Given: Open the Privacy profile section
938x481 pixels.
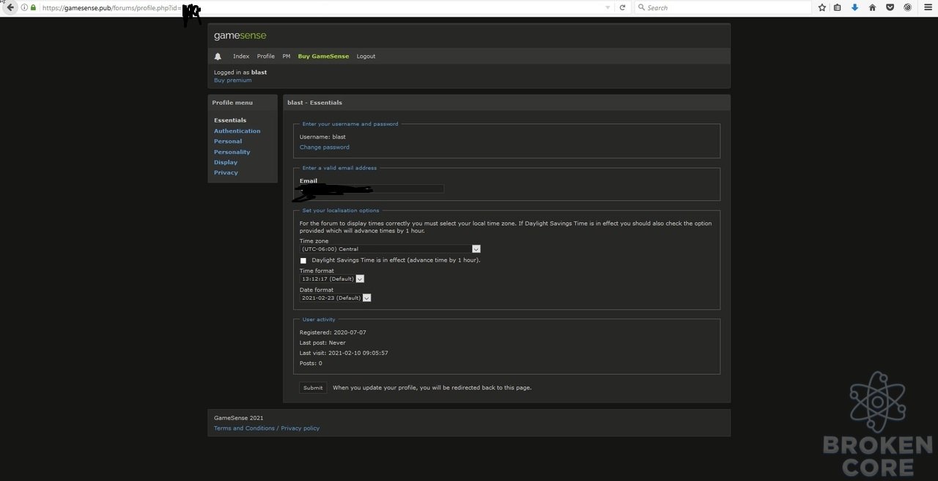Looking at the screenshot, I should pos(226,172).
